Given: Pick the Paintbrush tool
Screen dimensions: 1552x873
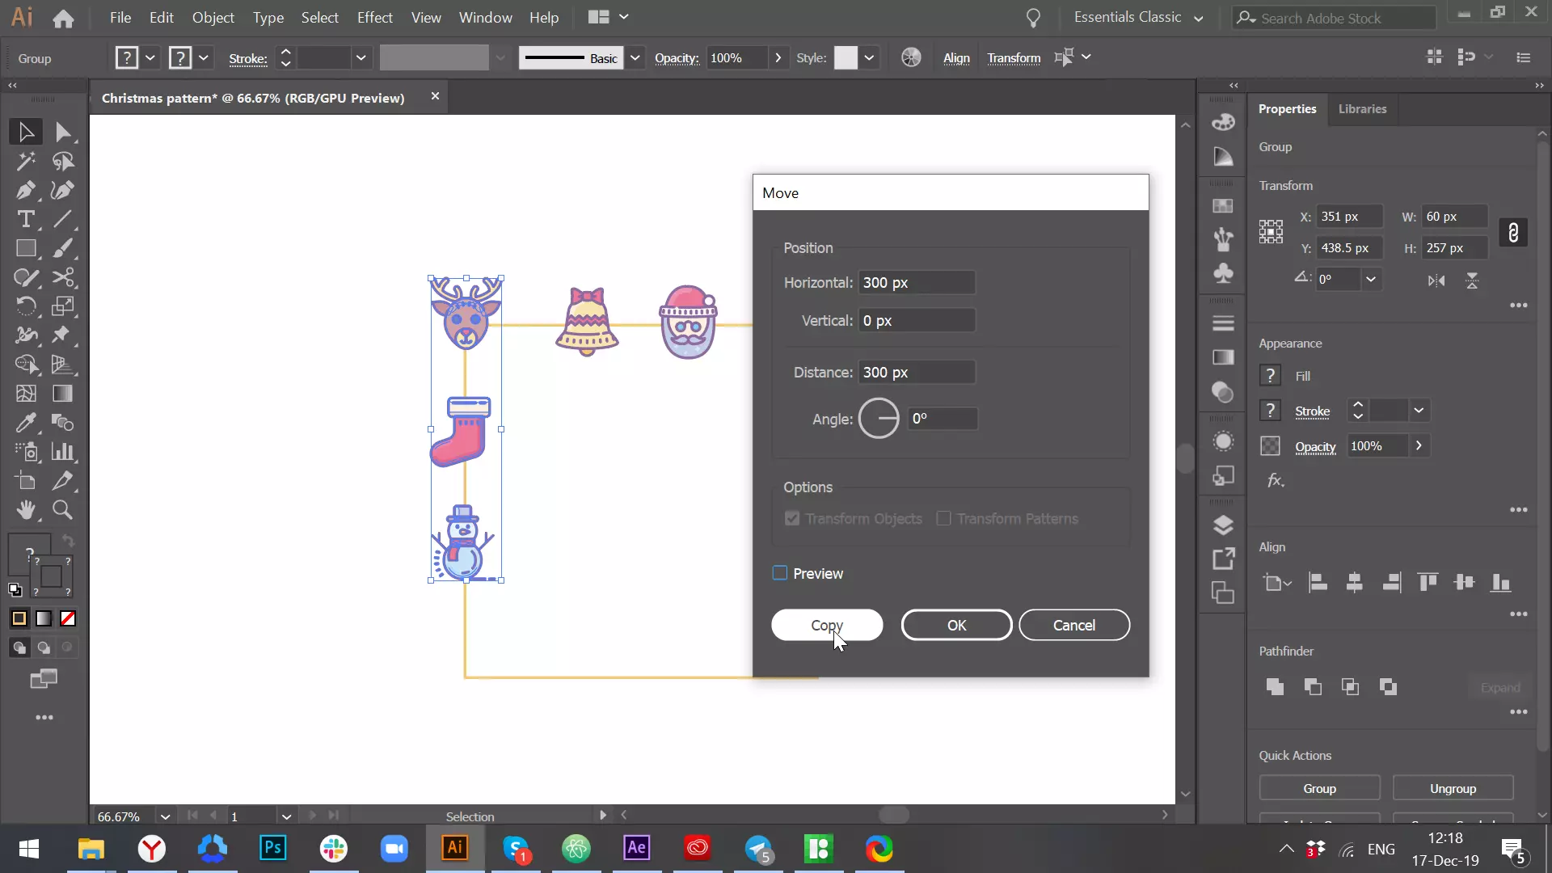Looking at the screenshot, I should tap(63, 248).
